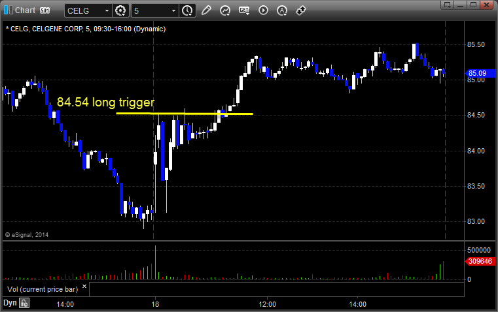498x312 pixels.
Task: Maximize the chart window
Action: coord(474,5)
